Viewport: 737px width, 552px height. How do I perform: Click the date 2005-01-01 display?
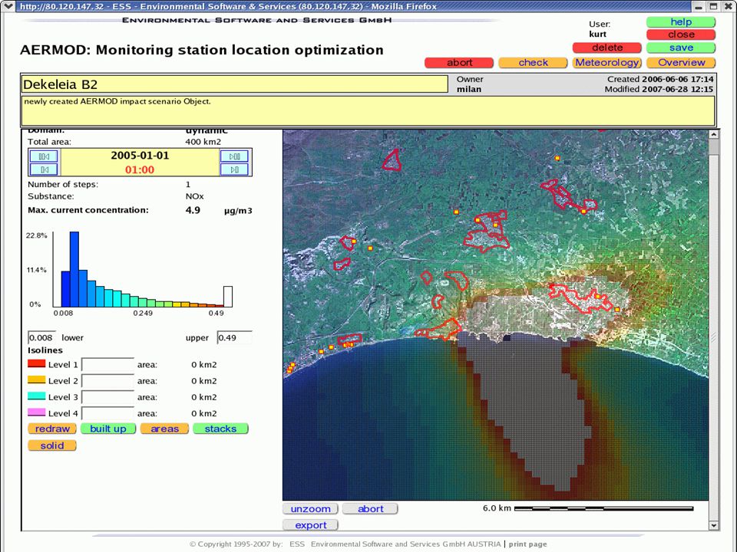coord(140,156)
